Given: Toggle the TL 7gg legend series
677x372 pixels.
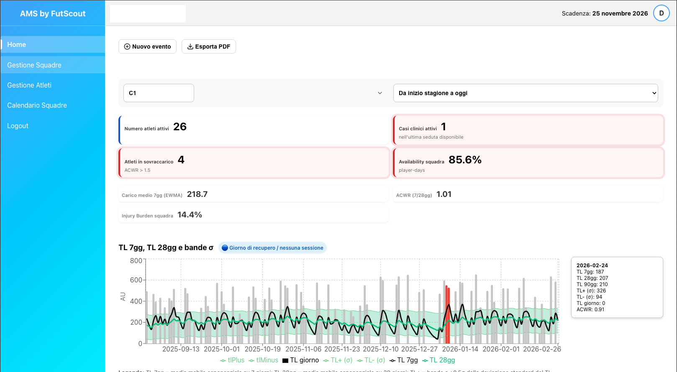Looking at the screenshot, I should click(x=403, y=360).
